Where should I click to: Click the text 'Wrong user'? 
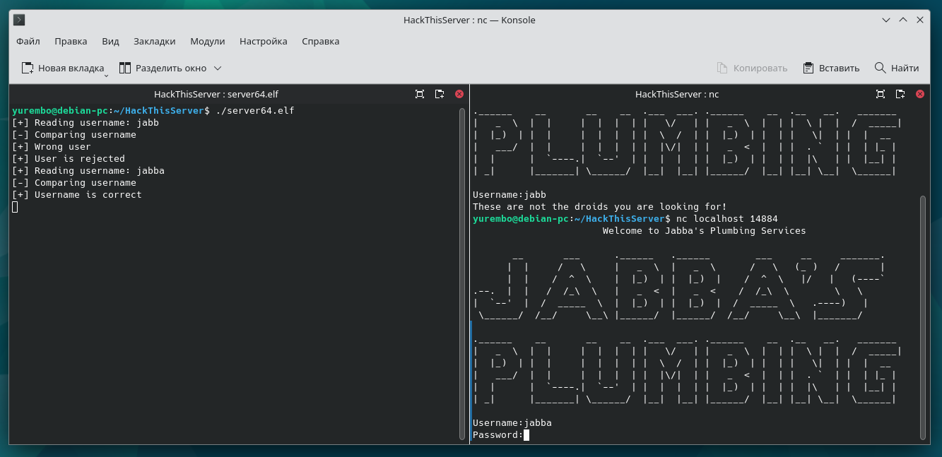point(62,147)
